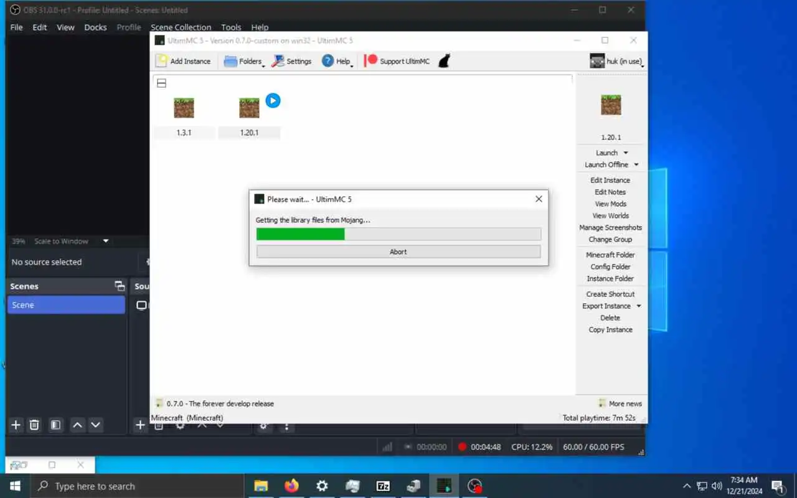Click the network icon in system tray
Viewport: 797px width, 498px height.
point(702,486)
